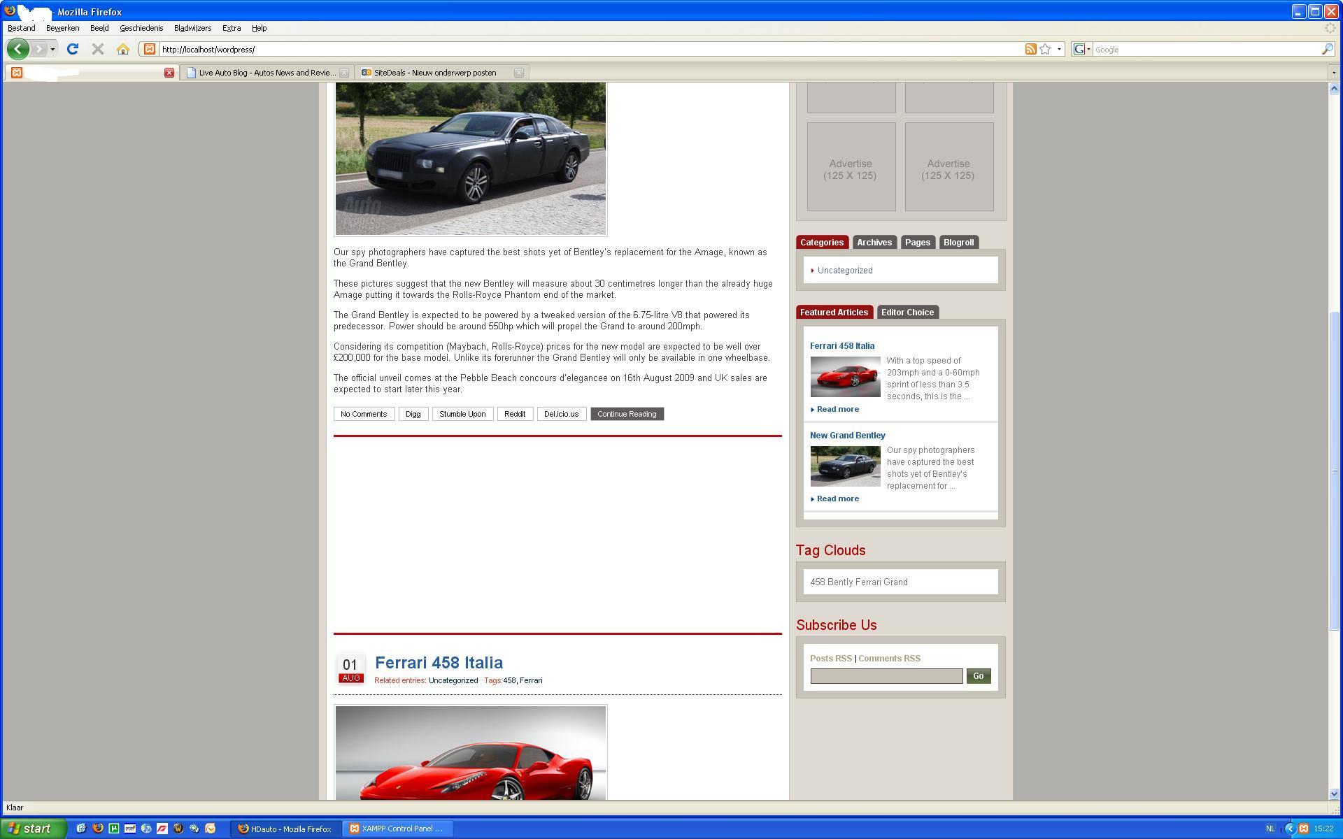The width and height of the screenshot is (1343, 839).
Task: Select the Archives sidebar tab
Action: point(874,242)
